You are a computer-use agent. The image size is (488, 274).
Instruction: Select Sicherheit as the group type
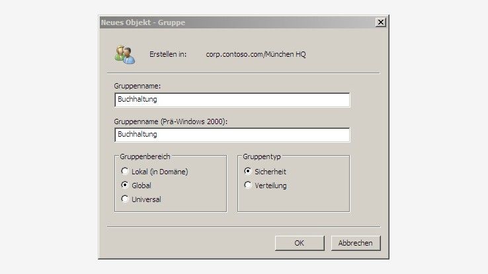click(x=248, y=172)
